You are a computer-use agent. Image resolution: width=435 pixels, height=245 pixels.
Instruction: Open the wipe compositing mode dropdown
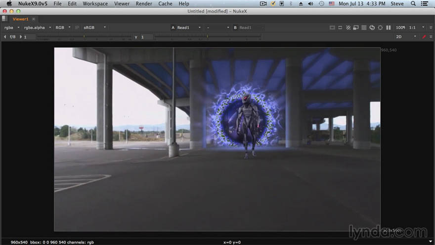(x=218, y=28)
